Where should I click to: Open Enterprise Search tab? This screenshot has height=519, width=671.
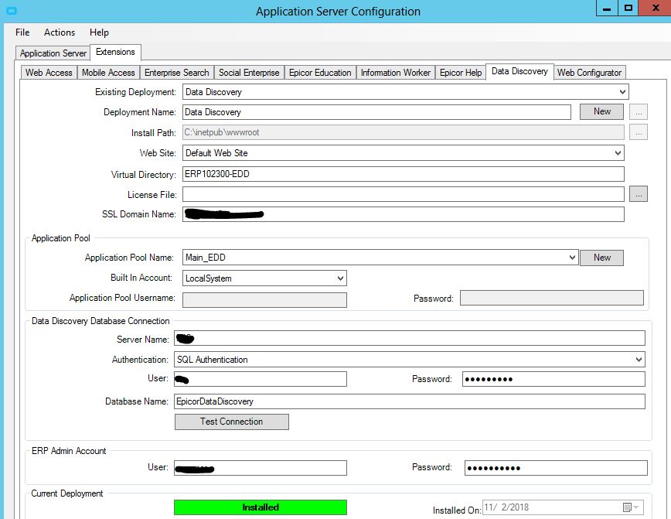(x=177, y=73)
